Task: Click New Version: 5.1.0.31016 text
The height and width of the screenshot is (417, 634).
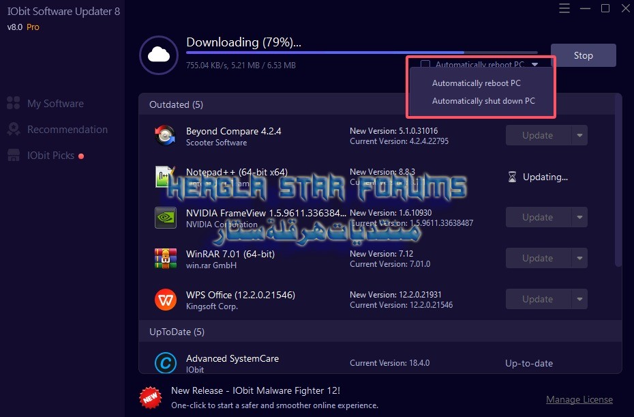Action: pyautogui.click(x=393, y=131)
